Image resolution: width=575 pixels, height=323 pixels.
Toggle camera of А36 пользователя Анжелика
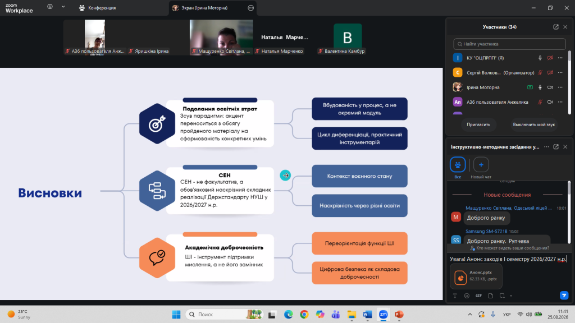point(550,102)
